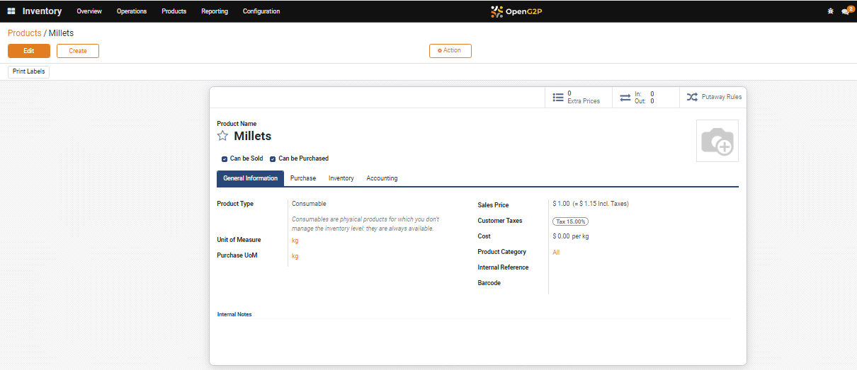Open In/Out stock moves arrows icon
The width and height of the screenshot is (857, 370).
pyautogui.click(x=625, y=97)
